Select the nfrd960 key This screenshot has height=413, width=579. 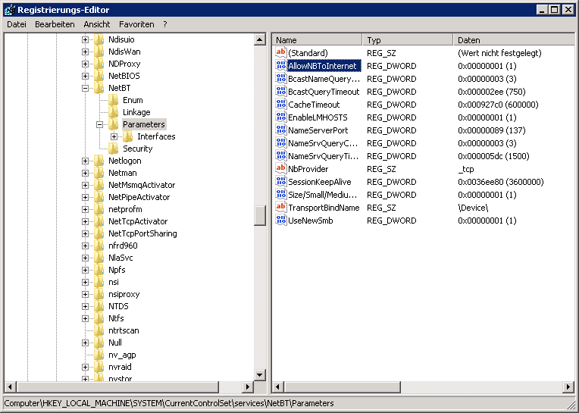(123, 246)
